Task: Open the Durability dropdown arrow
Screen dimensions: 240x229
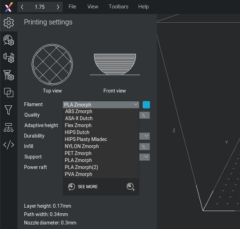Action: [x=146, y=136]
